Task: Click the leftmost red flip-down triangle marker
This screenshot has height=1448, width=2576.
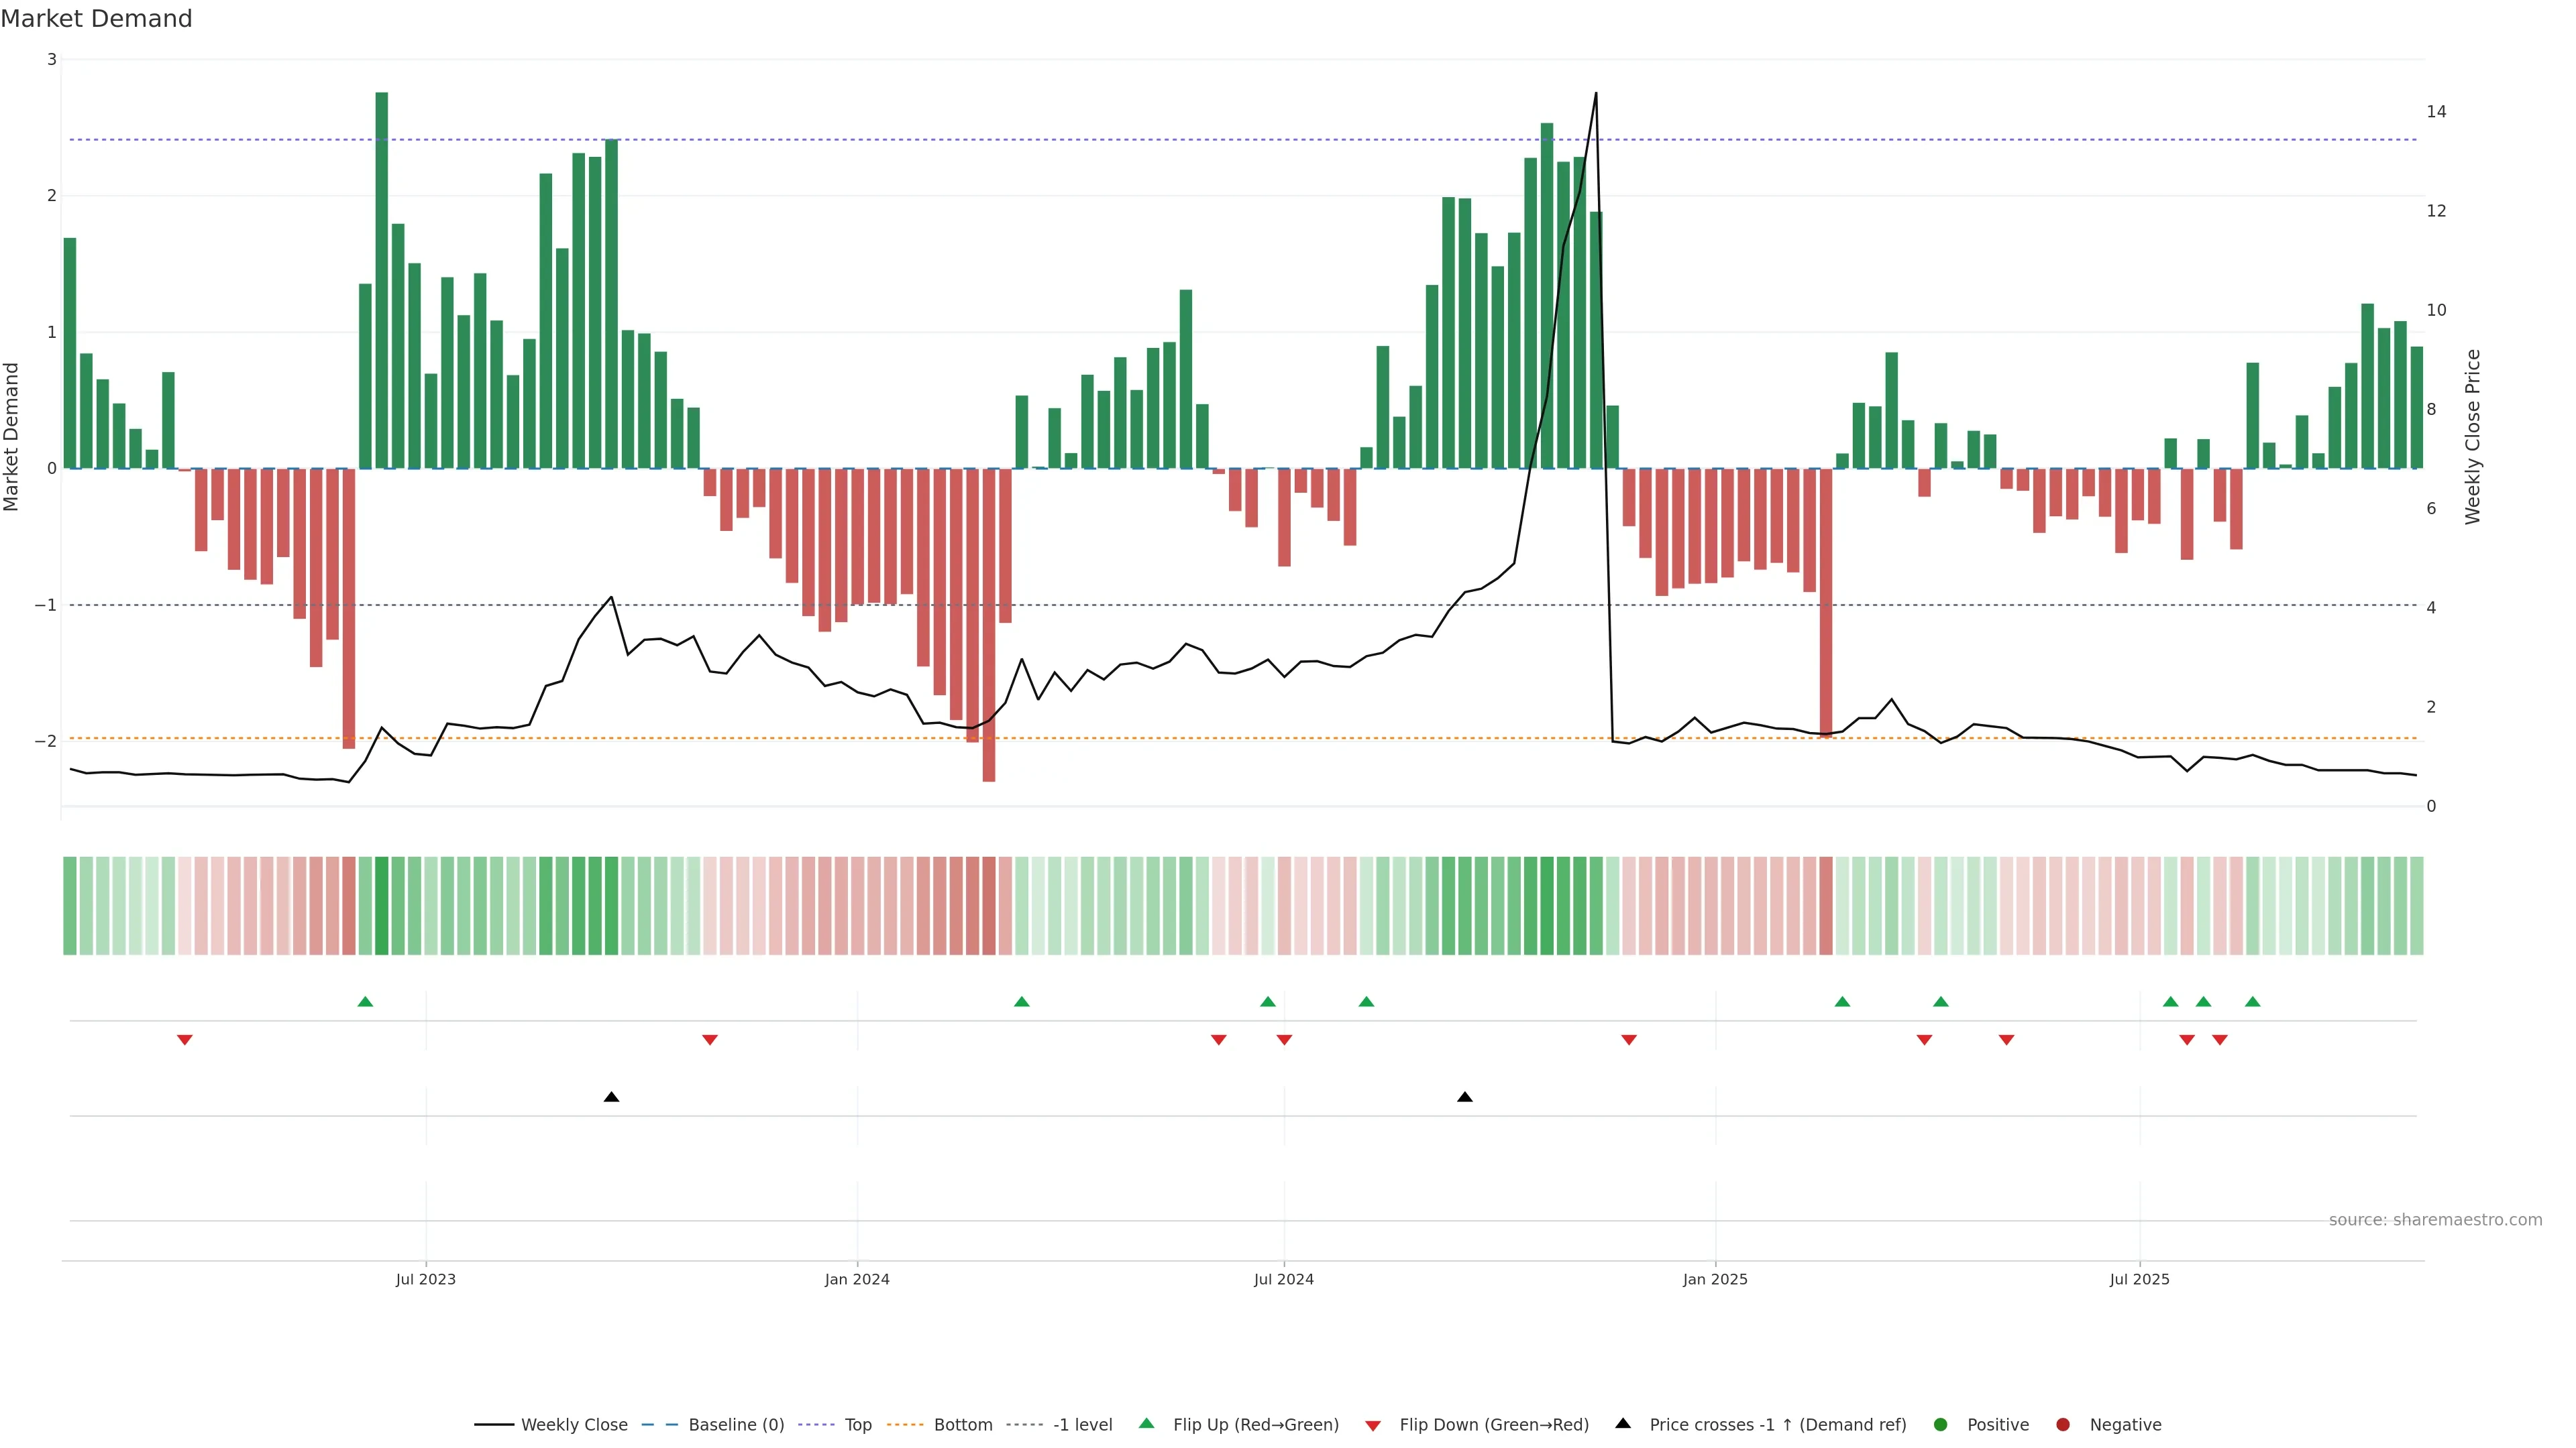Action: (184, 1039)
